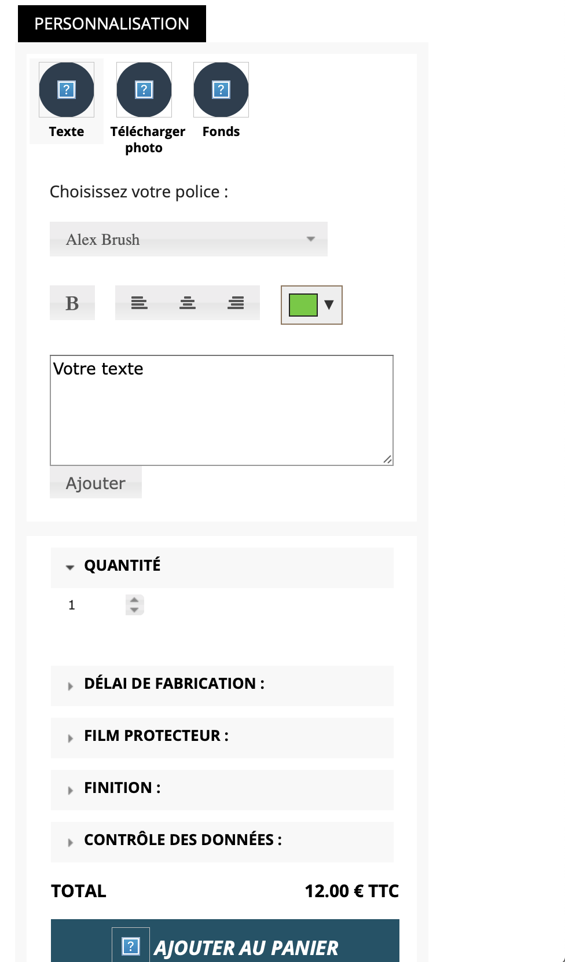Click inside the Votre texte field
Screen dimensions: 565x962
[222, 410]
